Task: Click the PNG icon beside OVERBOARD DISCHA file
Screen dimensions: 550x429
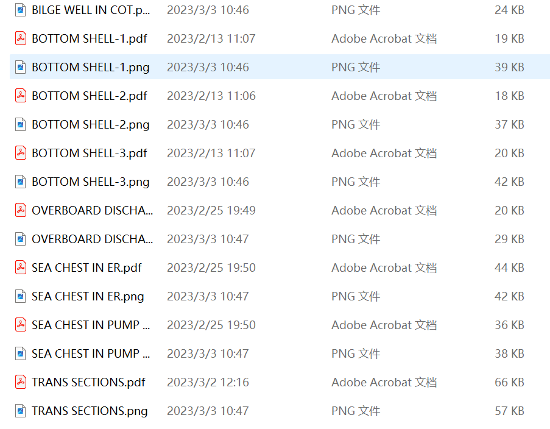Action: click(x=20, y=239)
